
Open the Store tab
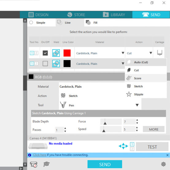[x=76, y=15]
